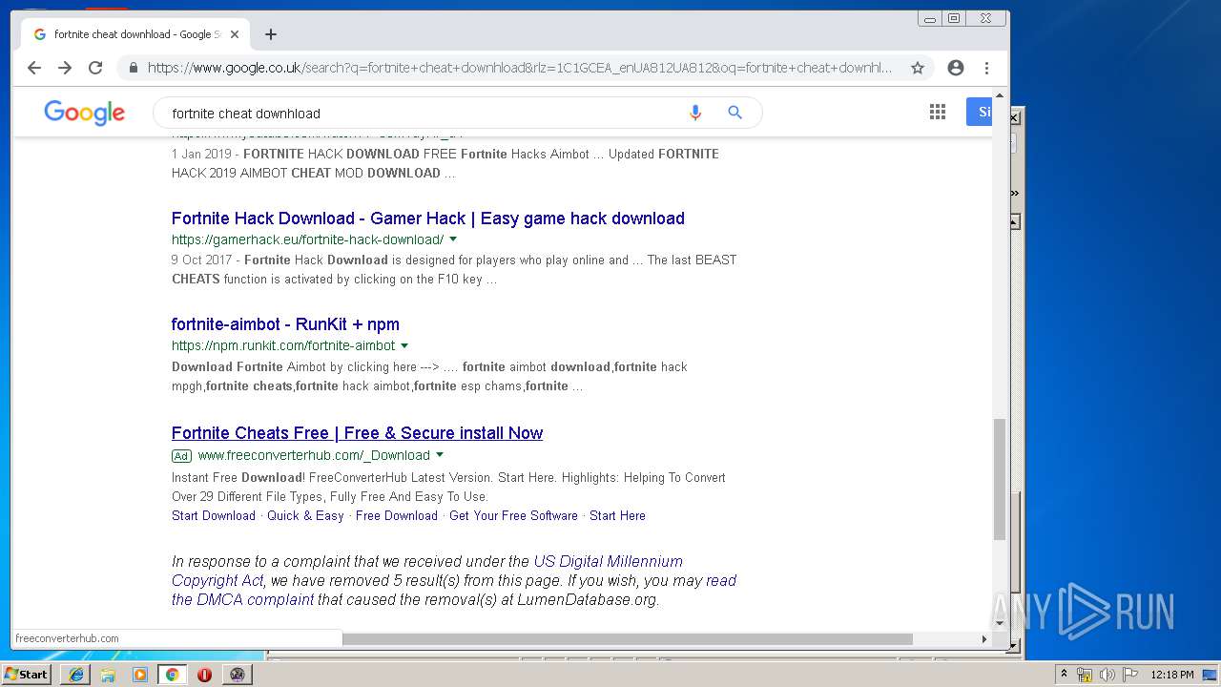Screen dimensions: 1221x687
Task: Open the Chrome three-dot menu
Action: [x=986, y=68]
